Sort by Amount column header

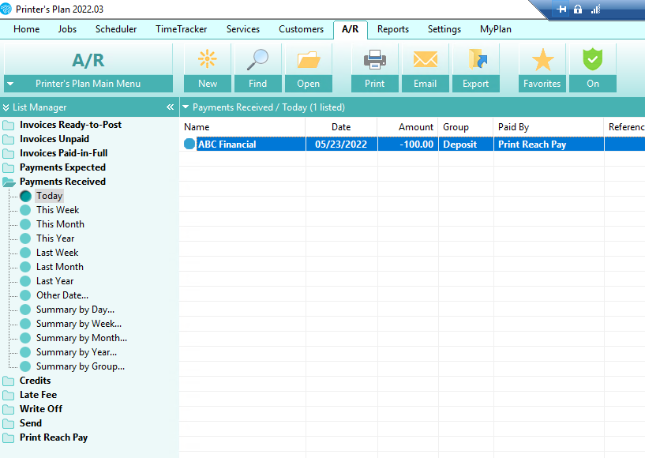click(416, 127)
